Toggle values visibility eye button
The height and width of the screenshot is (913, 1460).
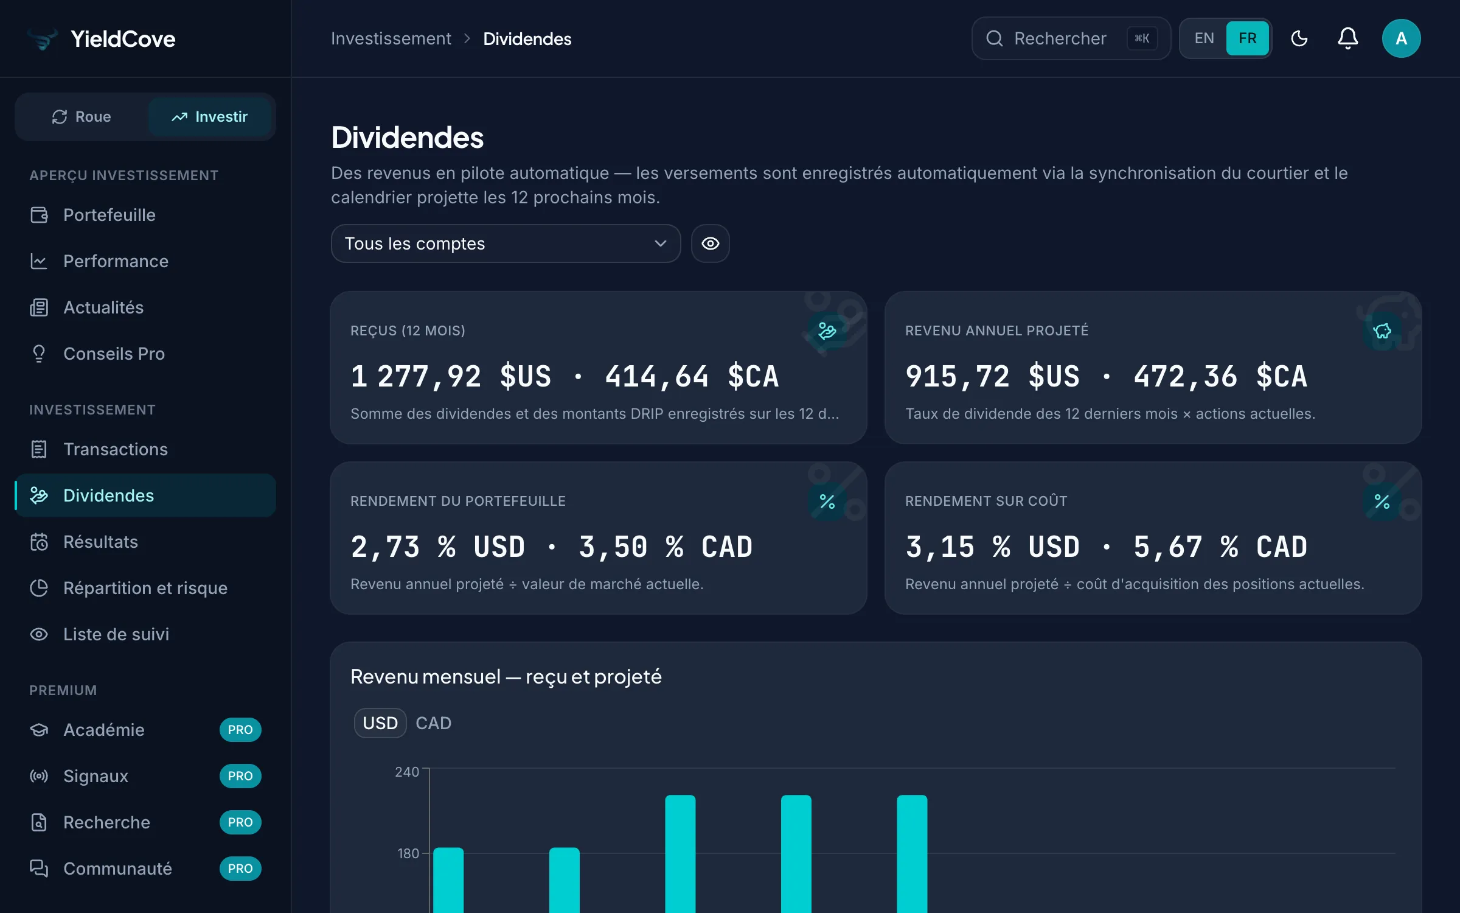(710, 243)
